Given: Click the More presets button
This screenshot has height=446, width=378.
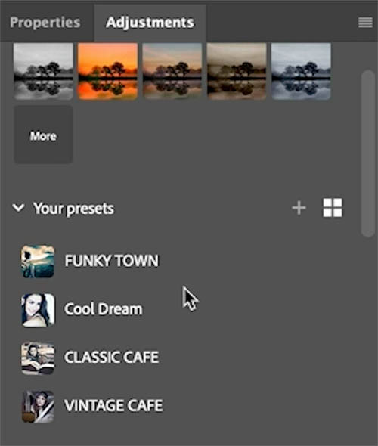Looking at the screenshot, I should 43,135.
